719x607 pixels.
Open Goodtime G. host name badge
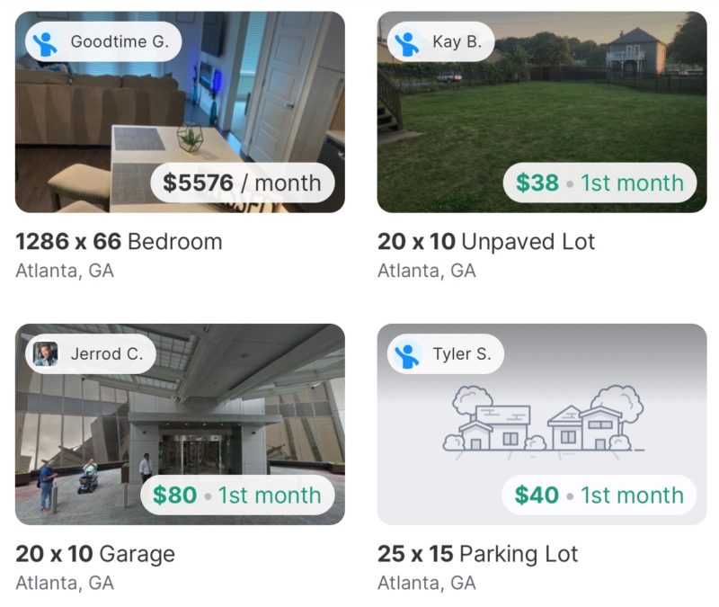point(103,41)
